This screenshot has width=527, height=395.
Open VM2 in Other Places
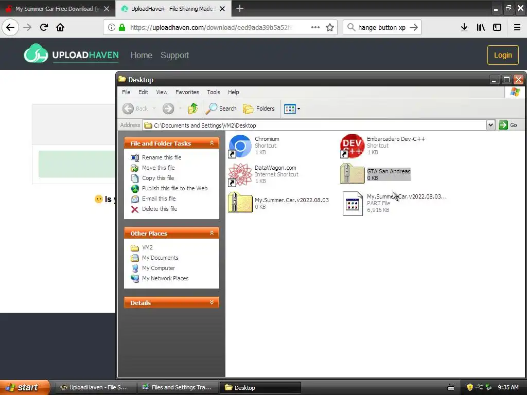147,247
